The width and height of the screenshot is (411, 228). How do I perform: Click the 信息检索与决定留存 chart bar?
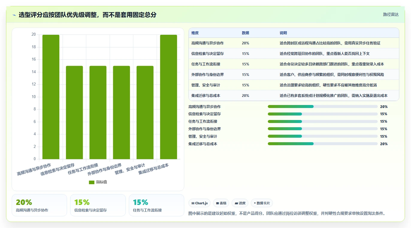[74, 112]
